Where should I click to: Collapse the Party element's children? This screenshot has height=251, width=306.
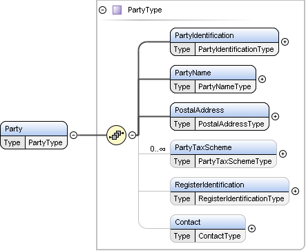(x=73, y=135)
